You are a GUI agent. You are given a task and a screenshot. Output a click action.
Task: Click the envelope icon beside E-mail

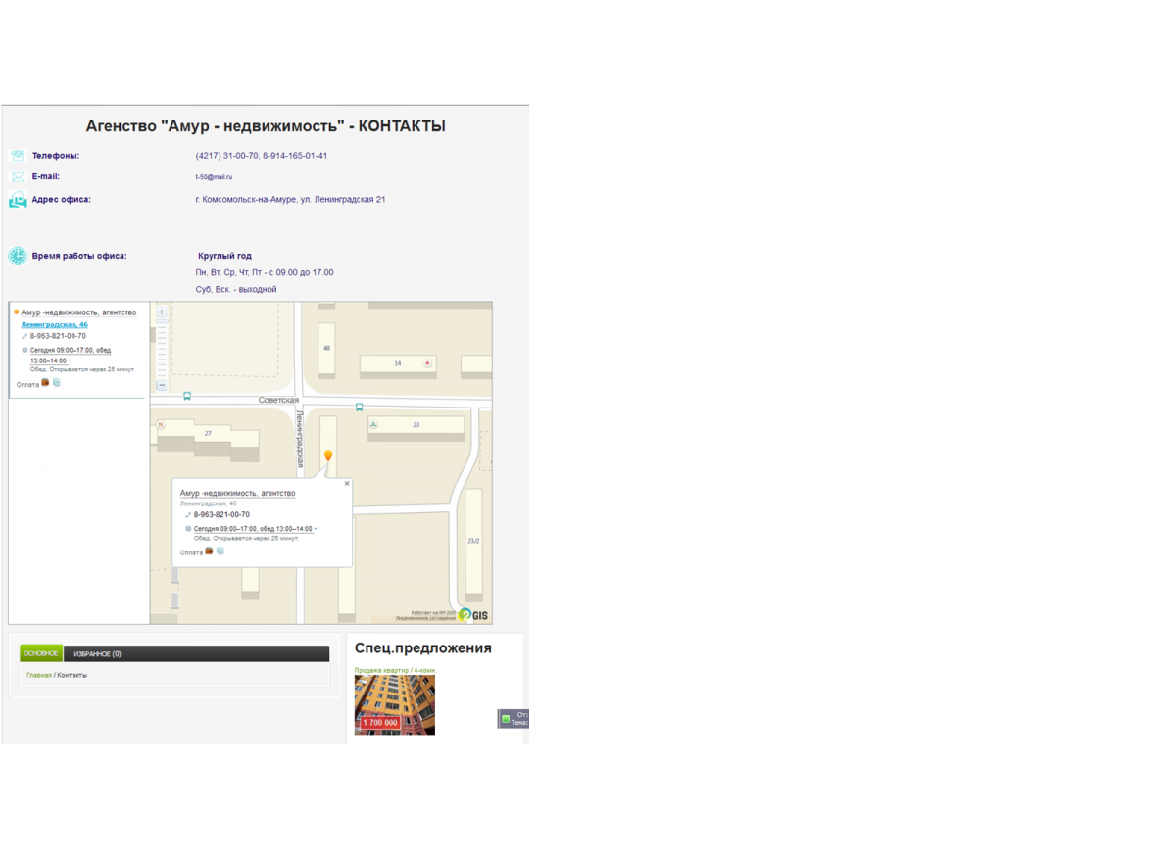(18, 177)
